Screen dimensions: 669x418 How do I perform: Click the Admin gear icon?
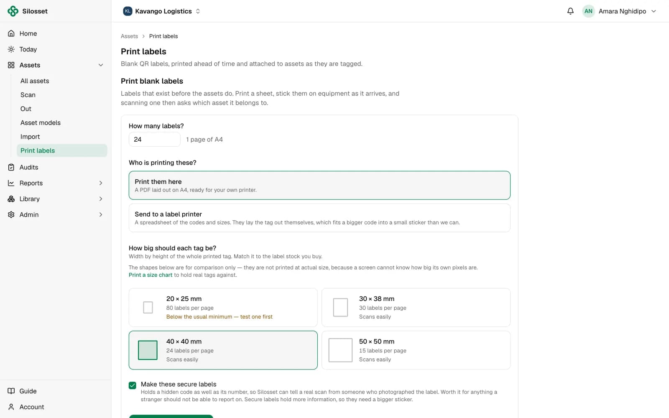point(11,214)
